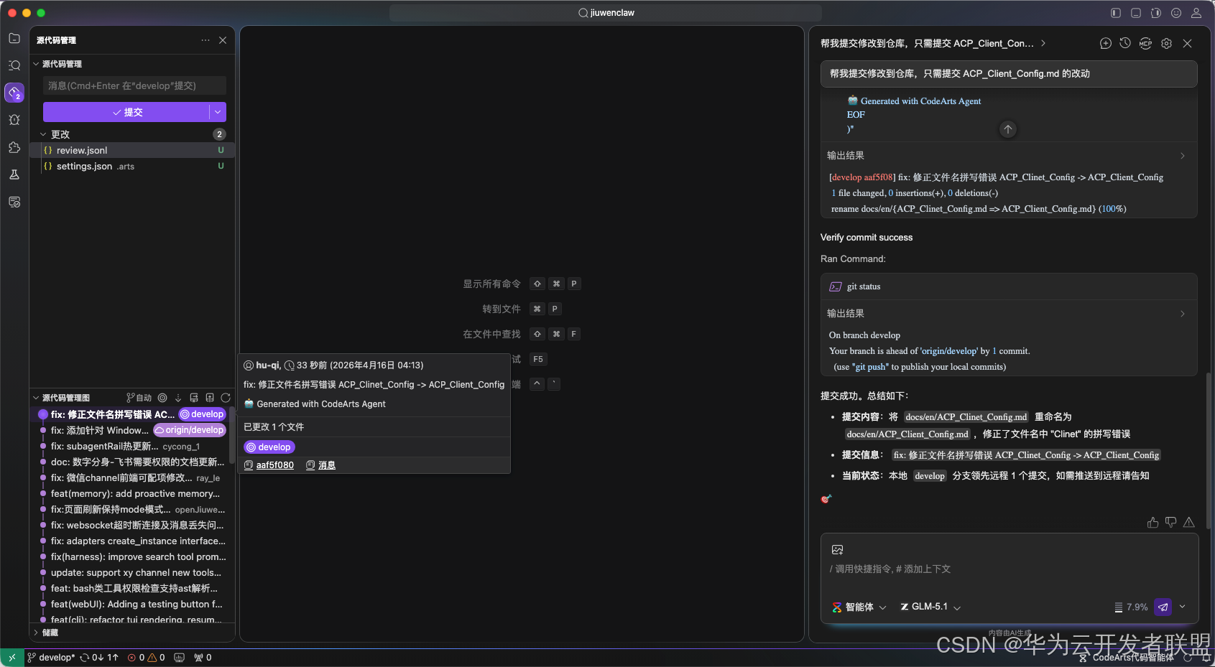Open agent panel settings gear
Image resolution: width=1215 pixels, height=667 pixels.
tap(1167, 43)
